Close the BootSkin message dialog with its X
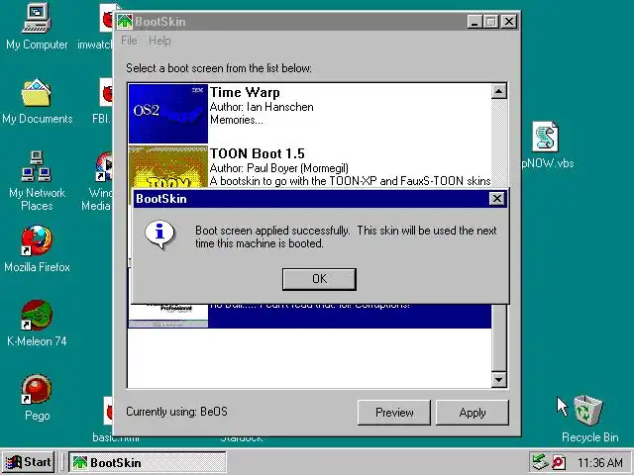 pyautogui.click(x=496, y=199)
